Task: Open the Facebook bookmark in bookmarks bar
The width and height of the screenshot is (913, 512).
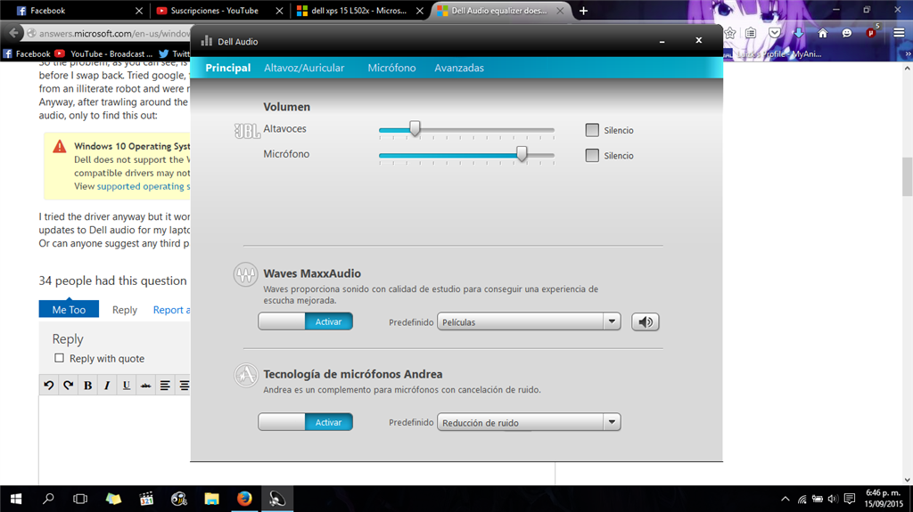Action: [x=27, y=53]
